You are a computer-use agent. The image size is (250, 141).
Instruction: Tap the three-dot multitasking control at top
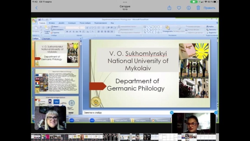[x=125, y=2]
